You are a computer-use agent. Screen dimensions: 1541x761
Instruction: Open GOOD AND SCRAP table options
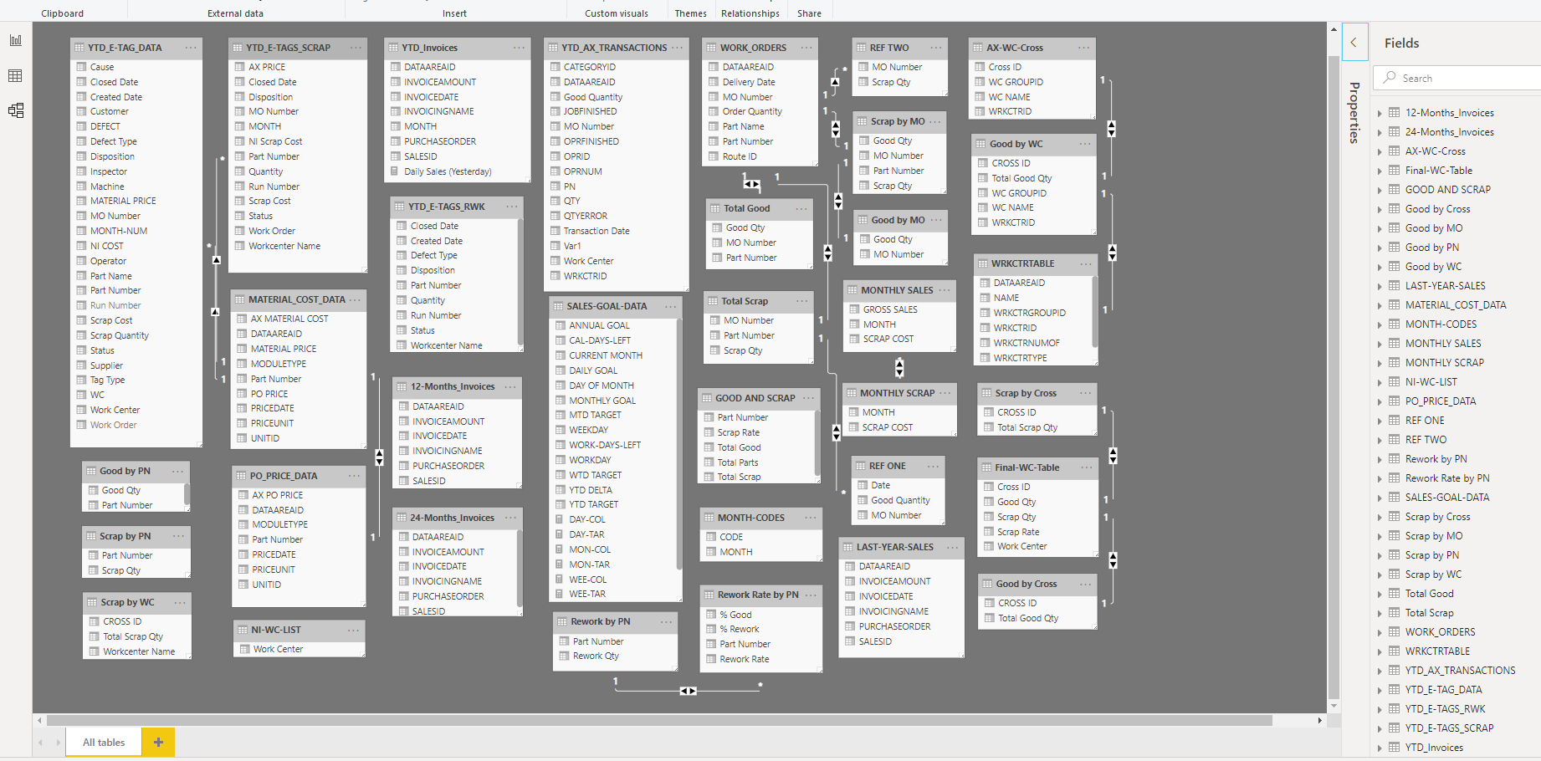(809, 398)
